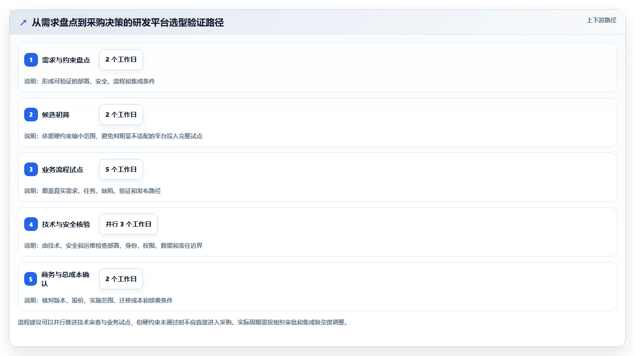Image resolution: width=635 pixels, height=356 pixels.
Task: Click the title 从需求盘点到采购决策的研发平台选型验证路径
Action: click(x=128, y=22)
